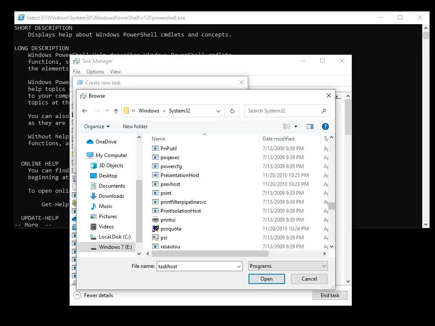Screen dimensions: 435x326
Task: Close the Create new task dialog
Action: (x=241, y=82)
